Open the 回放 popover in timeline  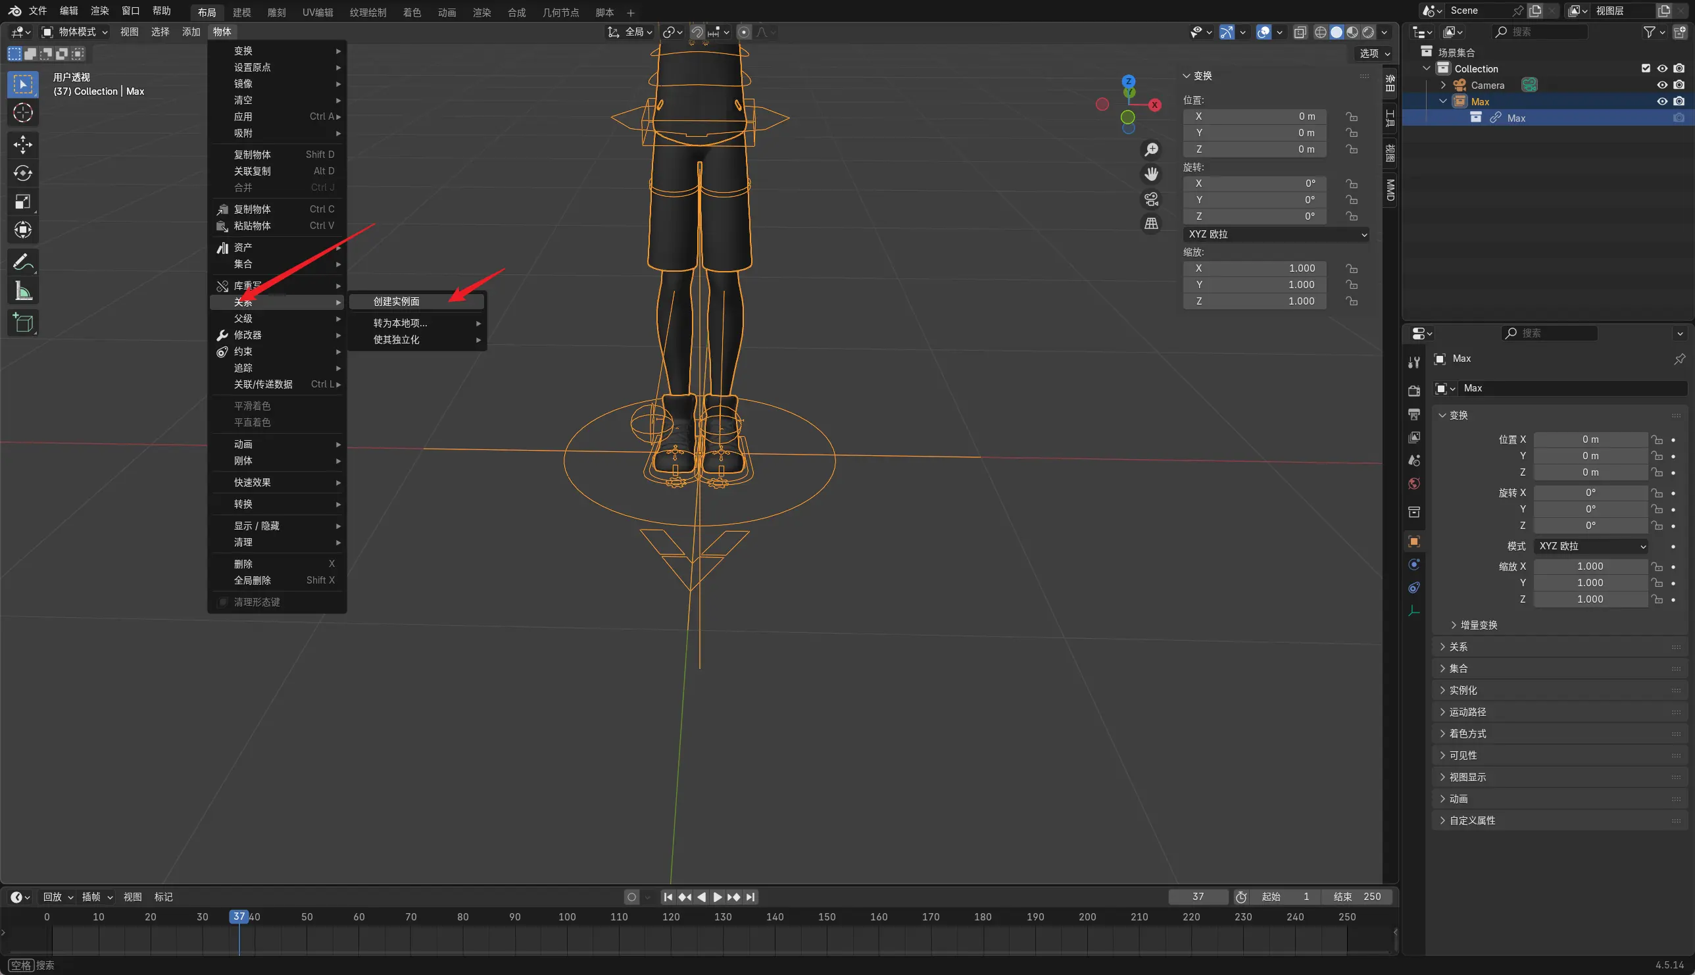(x=58, y=897)
